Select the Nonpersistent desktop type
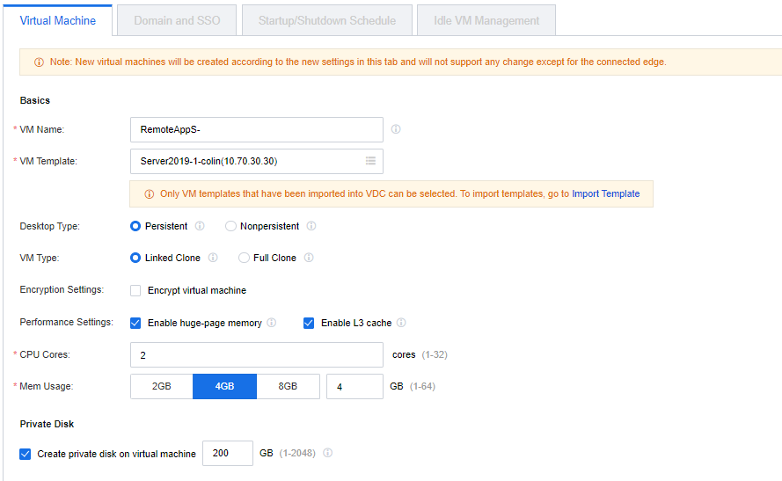 [231, 226]
